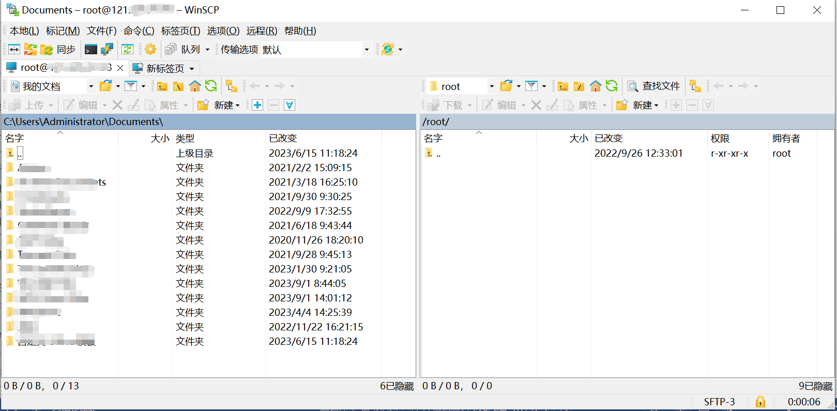The image size is (837, 411).
Task: Click the 查找文件 button
Action: [x=654, y=86]
